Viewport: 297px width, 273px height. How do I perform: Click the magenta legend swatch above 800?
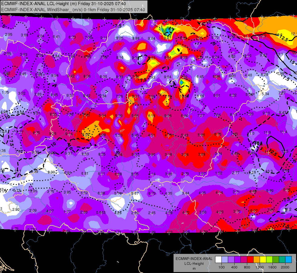coord(244,260)
